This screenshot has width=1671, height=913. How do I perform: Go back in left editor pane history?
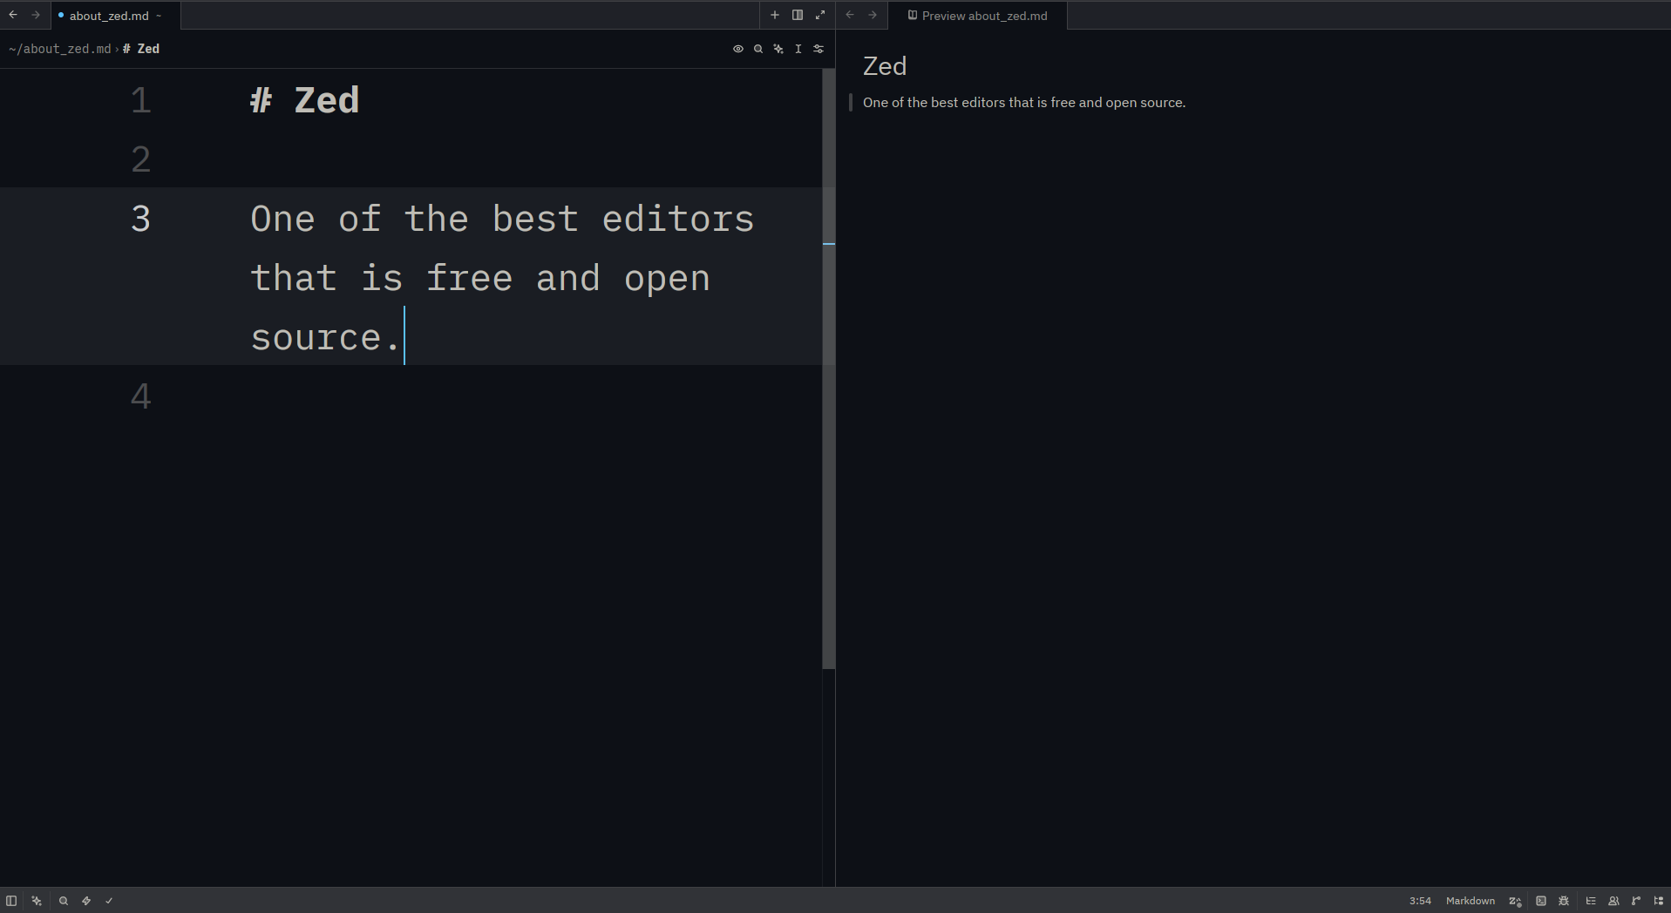(x=13, y=15)
